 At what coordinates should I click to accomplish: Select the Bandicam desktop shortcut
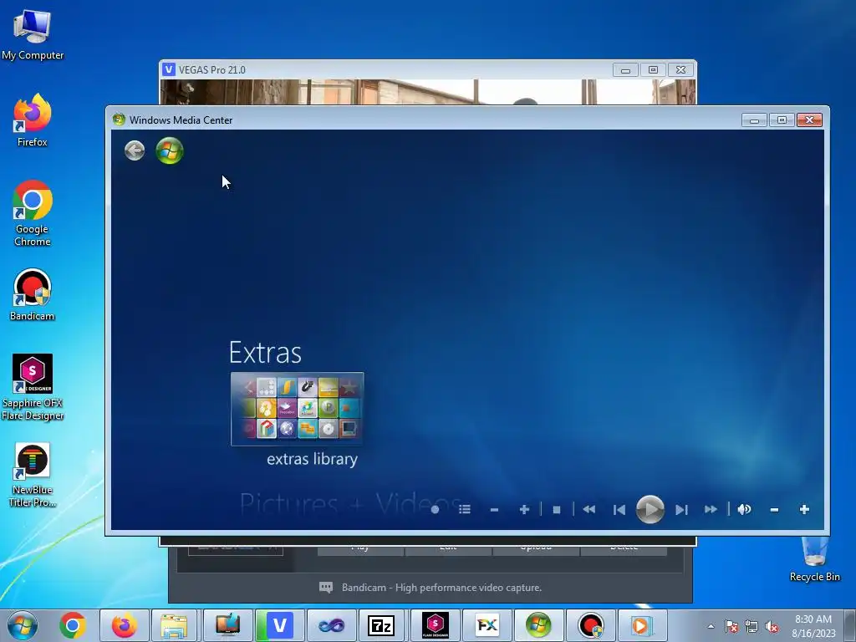(33, 295)
